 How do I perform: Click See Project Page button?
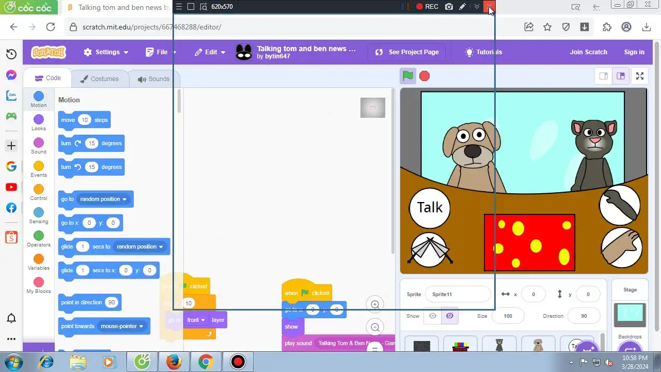[x=407, y=52]
